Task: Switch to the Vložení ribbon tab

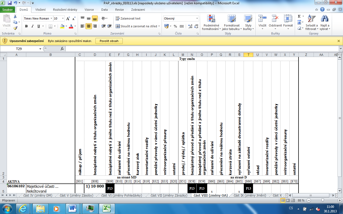Action: click(x=40, y=10)
